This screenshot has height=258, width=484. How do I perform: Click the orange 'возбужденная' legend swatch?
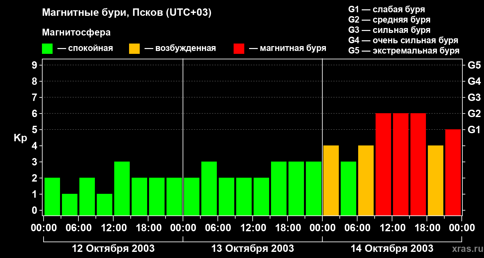[134, 49]
